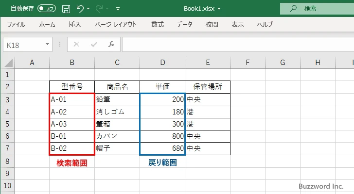Select row 10 header
354x194 pixels.
tap(7, 186)
